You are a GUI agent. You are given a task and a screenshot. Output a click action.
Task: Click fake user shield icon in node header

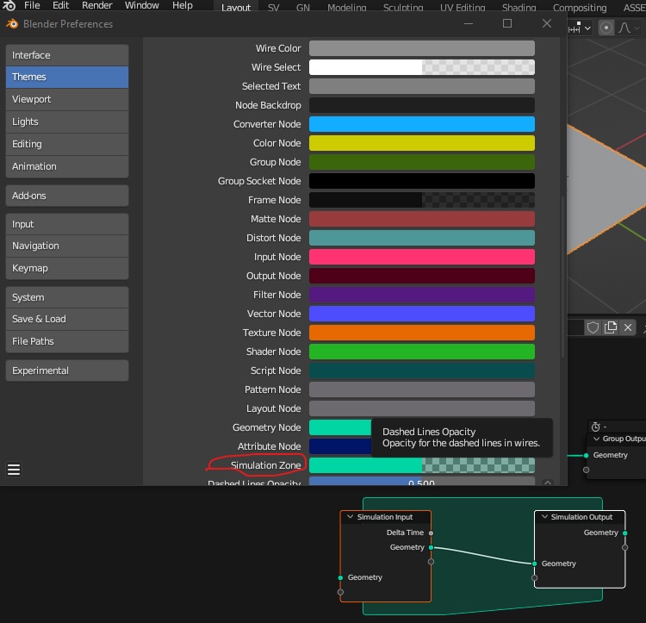point(593,327)
